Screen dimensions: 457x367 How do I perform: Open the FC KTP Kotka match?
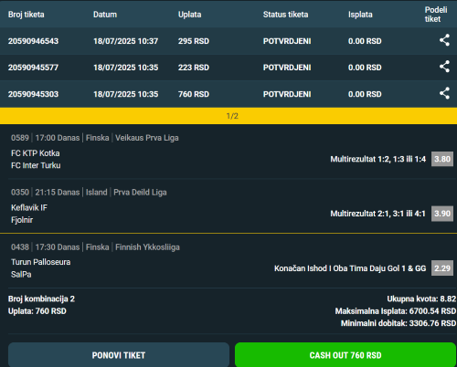pos(36,153)
